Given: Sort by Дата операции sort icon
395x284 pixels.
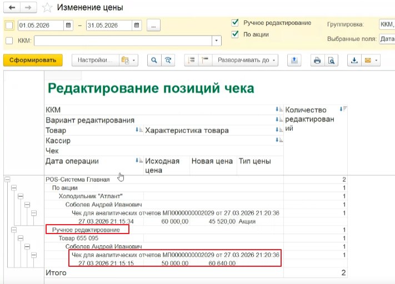Looking at the screenshot, I should [x=139, y=160].
